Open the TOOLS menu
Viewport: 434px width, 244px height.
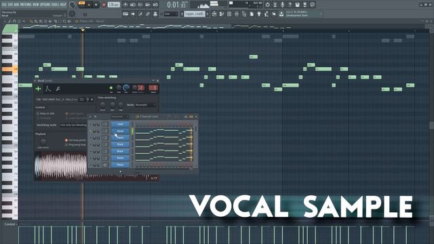pyautogui.click(x=56, y=5)
